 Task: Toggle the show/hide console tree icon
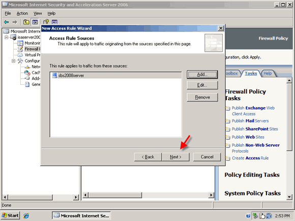(x=35, y=22)
